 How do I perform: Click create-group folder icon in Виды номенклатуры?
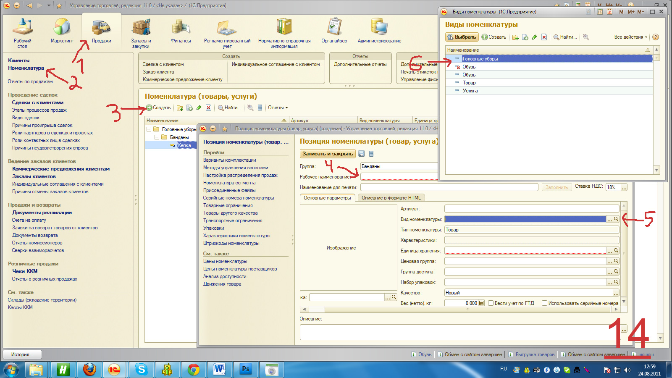click(516, 37)
